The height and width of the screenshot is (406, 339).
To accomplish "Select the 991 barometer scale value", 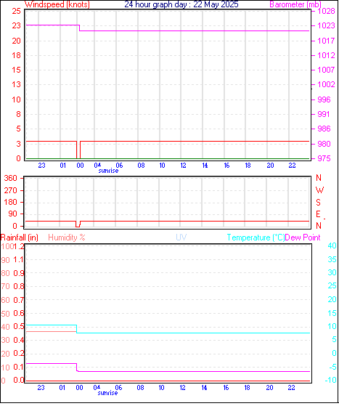I will tap(324, 114).
